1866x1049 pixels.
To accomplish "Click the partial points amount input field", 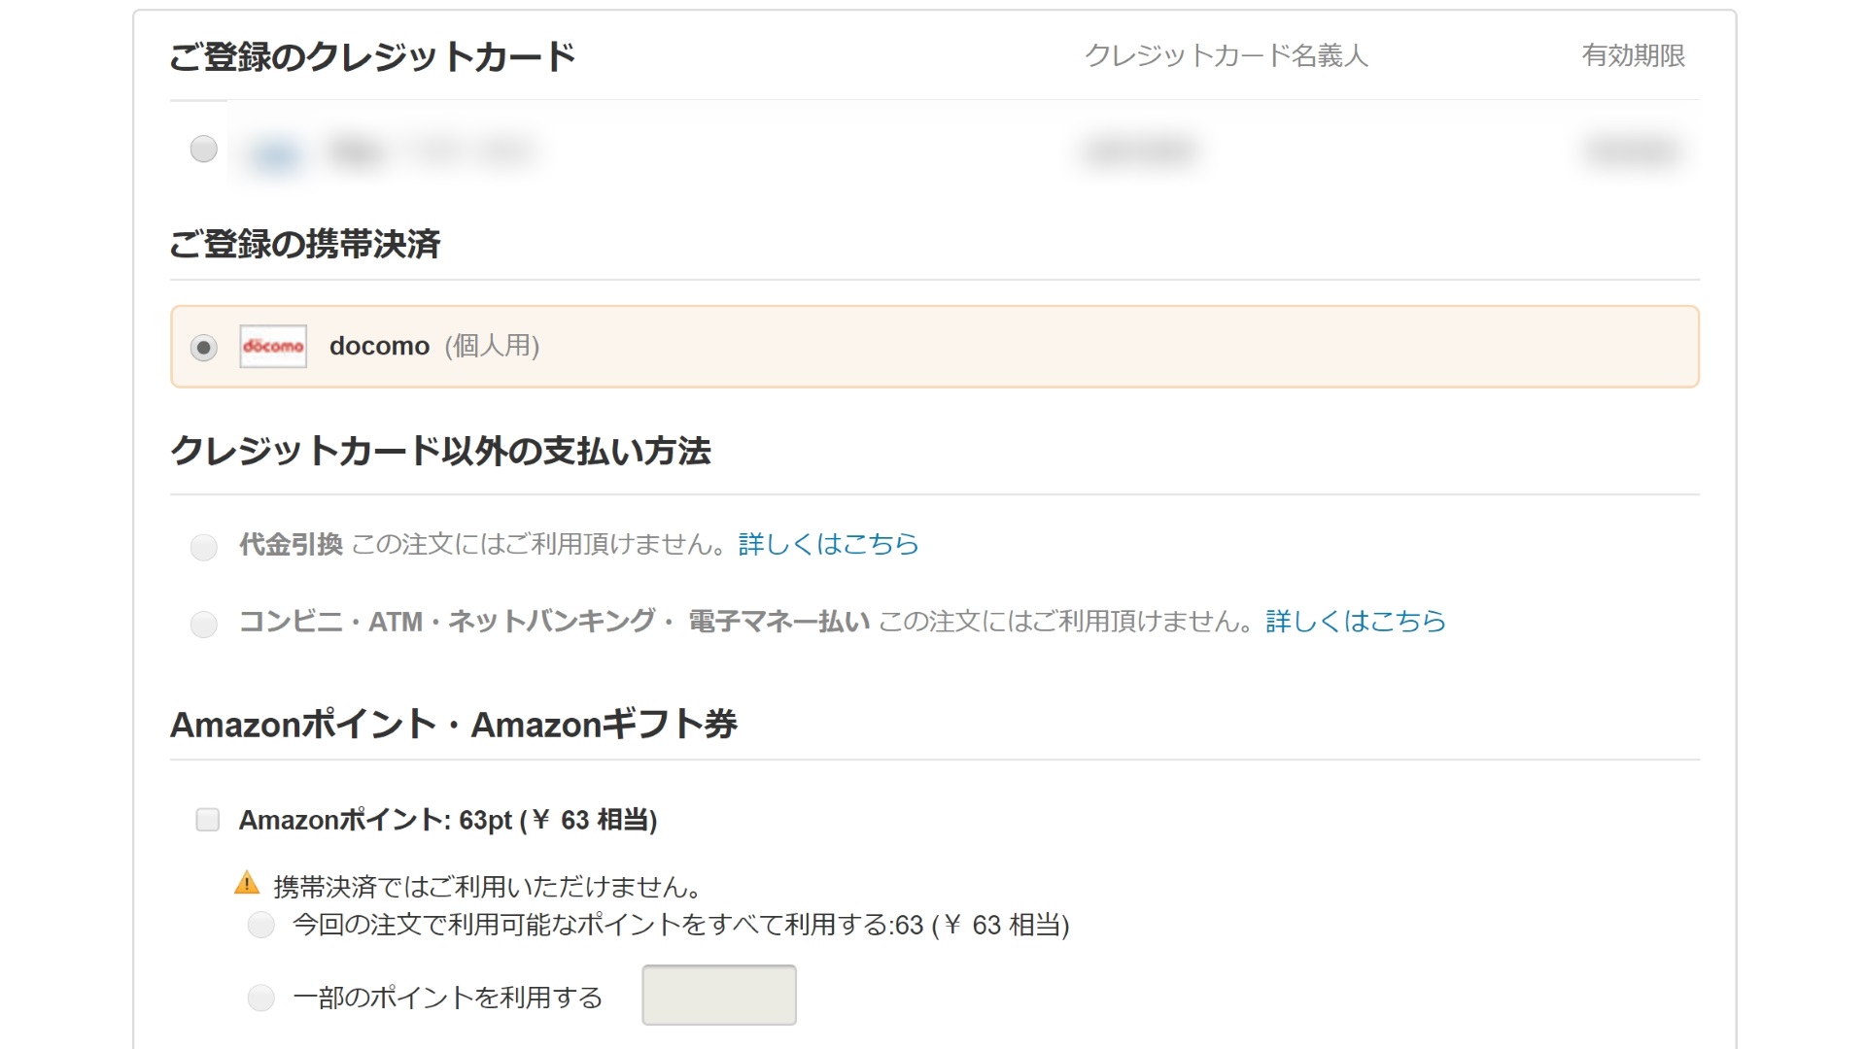I will [719, 995].
